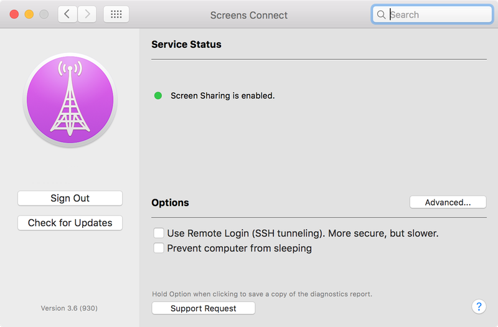Go forward with the right chevron button
Screen dimensions: 498x327
(x=87, y=14)
